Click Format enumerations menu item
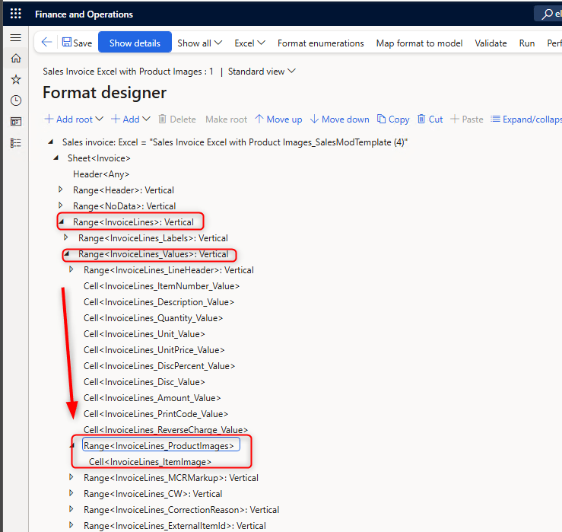The height and width of the screenshot is (532, 562). [x=320, y=43]
